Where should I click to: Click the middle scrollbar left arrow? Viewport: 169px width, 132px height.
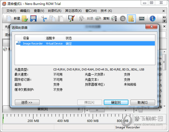87,110
